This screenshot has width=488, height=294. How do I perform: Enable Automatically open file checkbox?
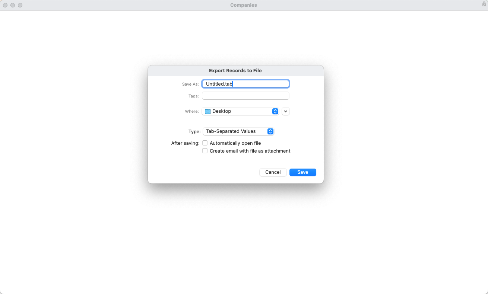tap(205, 143)
